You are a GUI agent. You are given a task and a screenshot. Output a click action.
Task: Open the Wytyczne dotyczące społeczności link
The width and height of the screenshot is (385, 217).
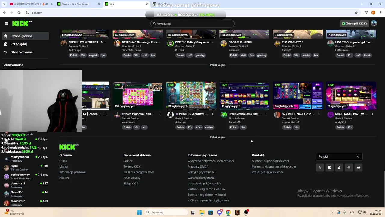(x=211, y=161)
